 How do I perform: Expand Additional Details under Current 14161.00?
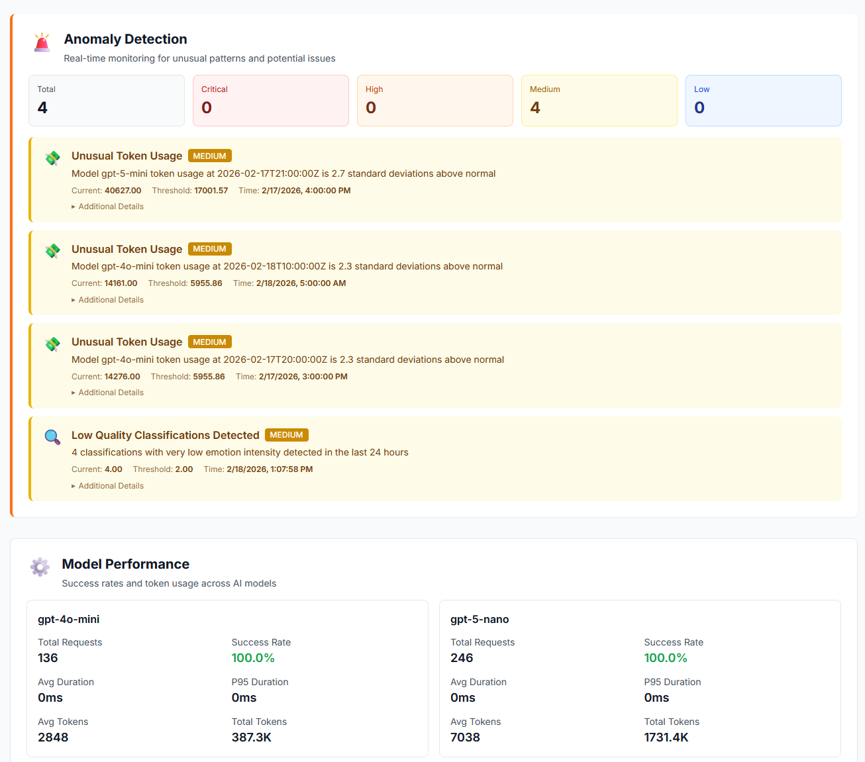point(107,300)
